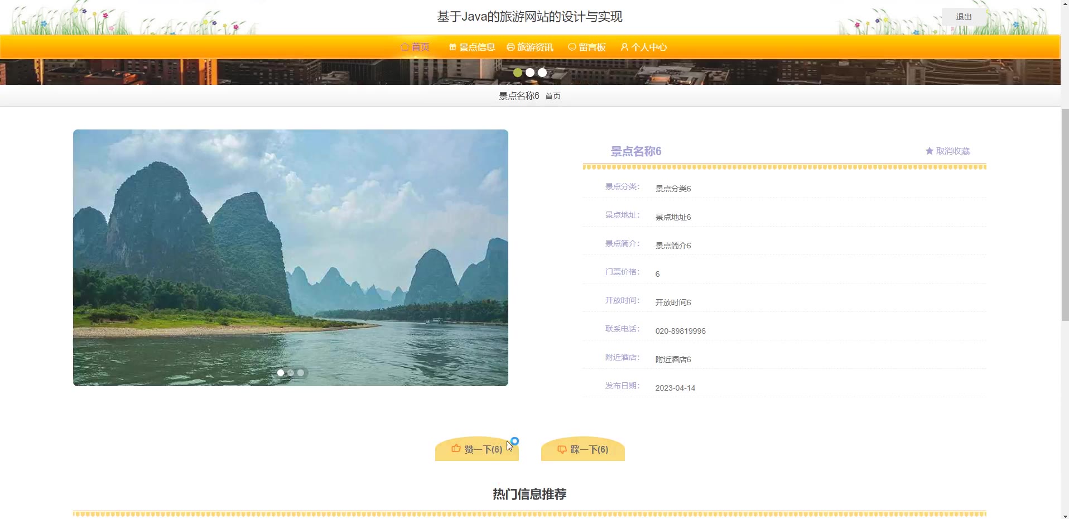Click the 热门信息推荐 heading

(x=529, y=494)
